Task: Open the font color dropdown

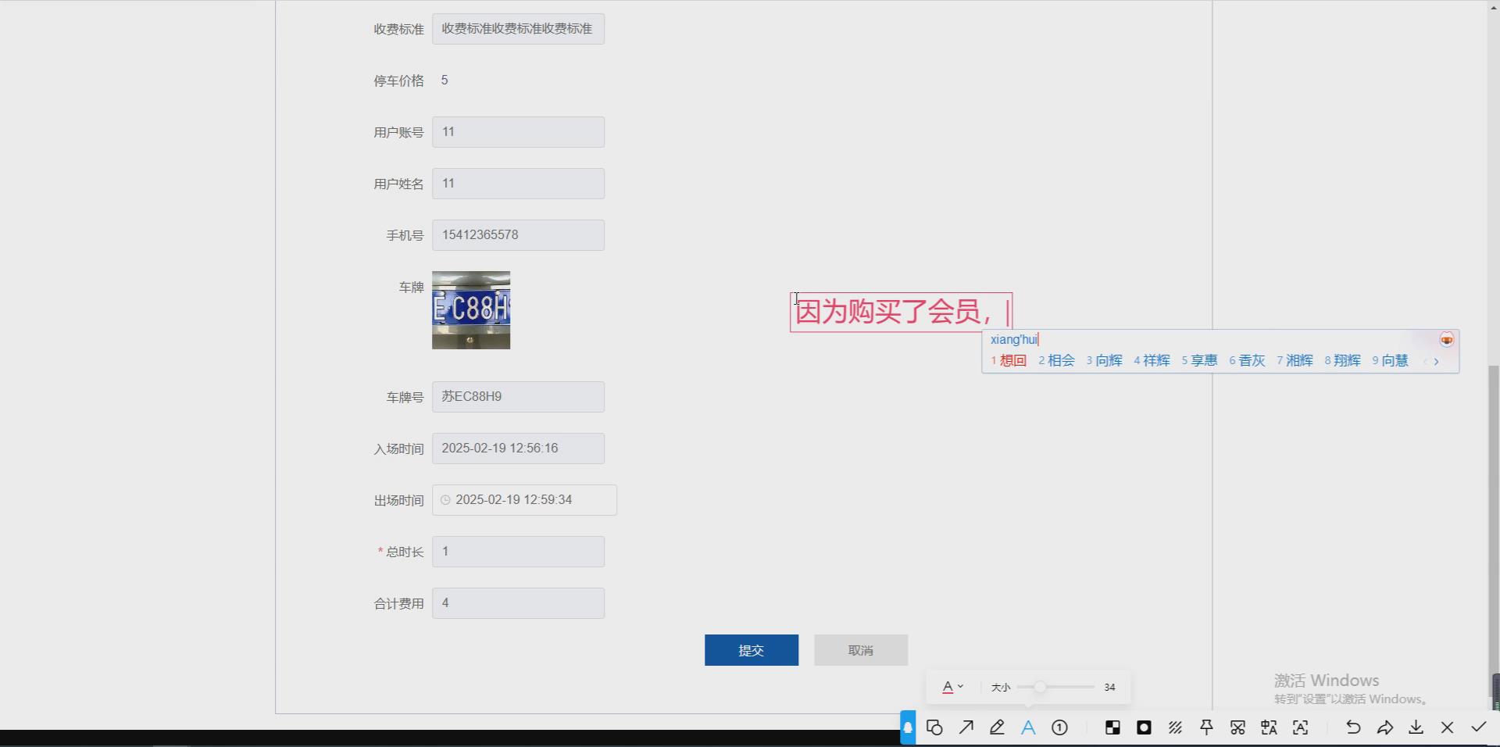Action: pyautogui.click(x=952, y=687)
